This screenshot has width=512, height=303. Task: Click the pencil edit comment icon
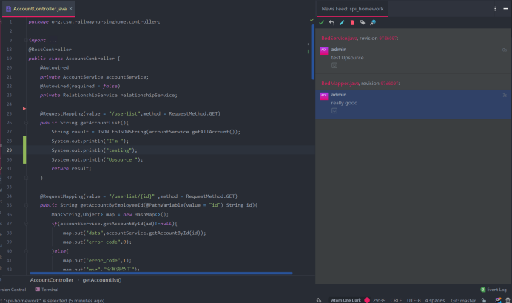point(342,22)
